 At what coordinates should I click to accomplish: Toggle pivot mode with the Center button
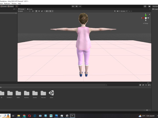click(4, 6)
